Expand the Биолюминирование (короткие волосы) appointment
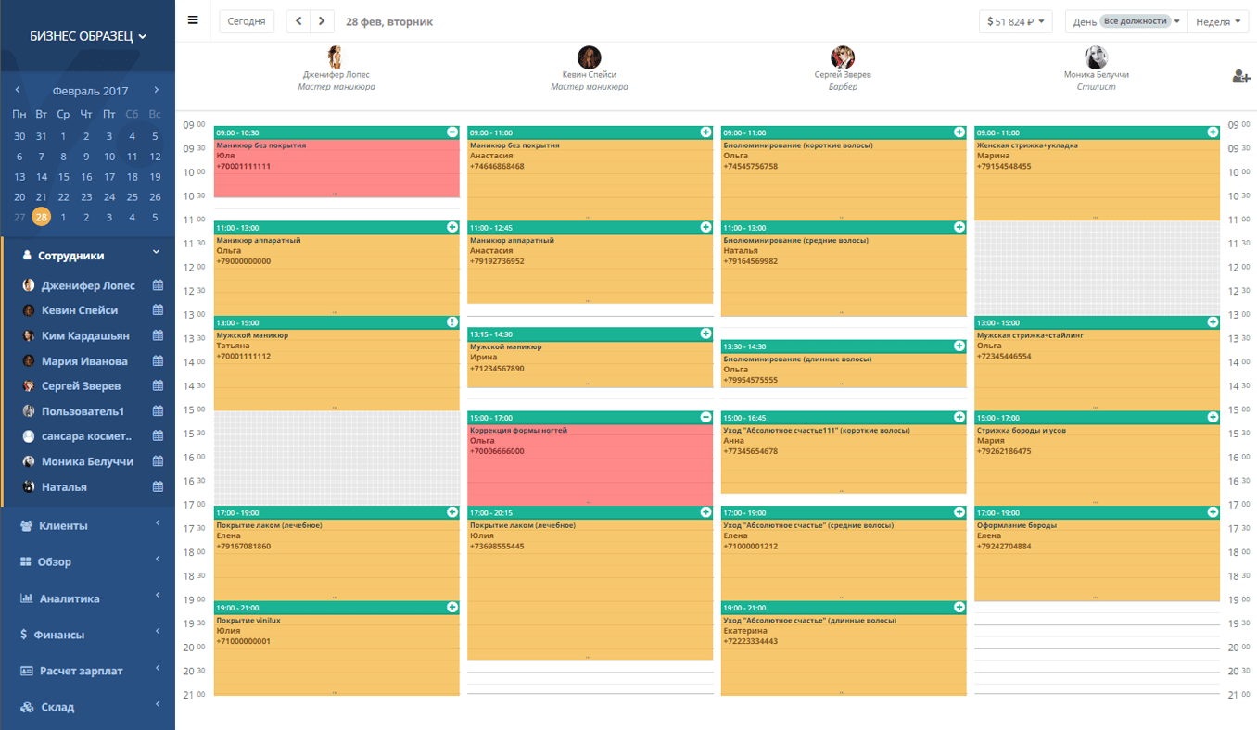This screenshot has width=1257, height=730. coord(959,132)
